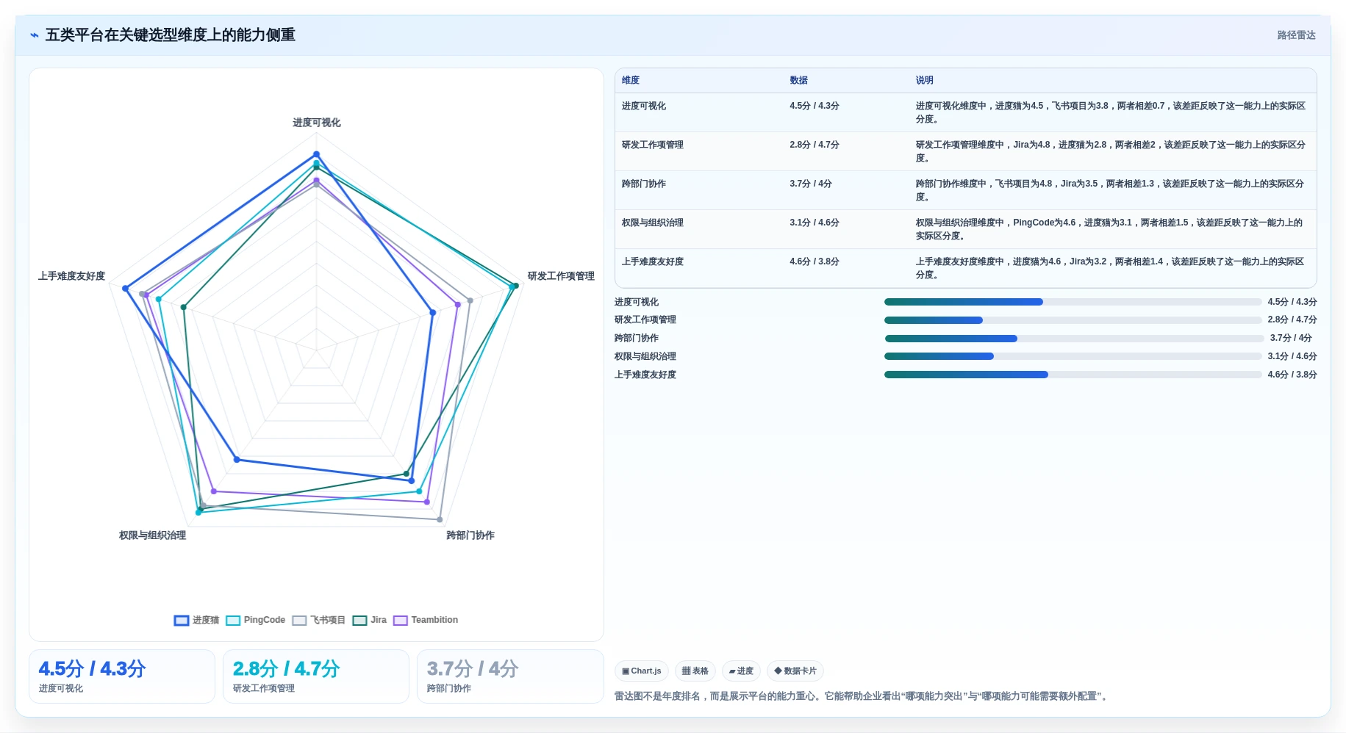Click the radar axis label 跨部门协作
This screenshot has height=733, width=1346.
click(470, 535)
